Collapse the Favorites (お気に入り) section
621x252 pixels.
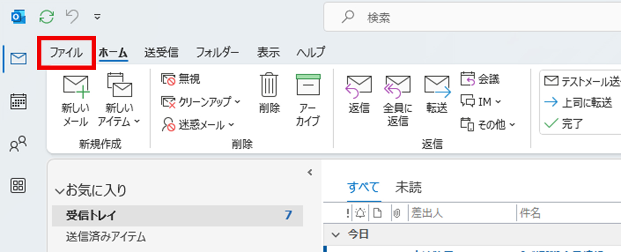pos(59,191)
